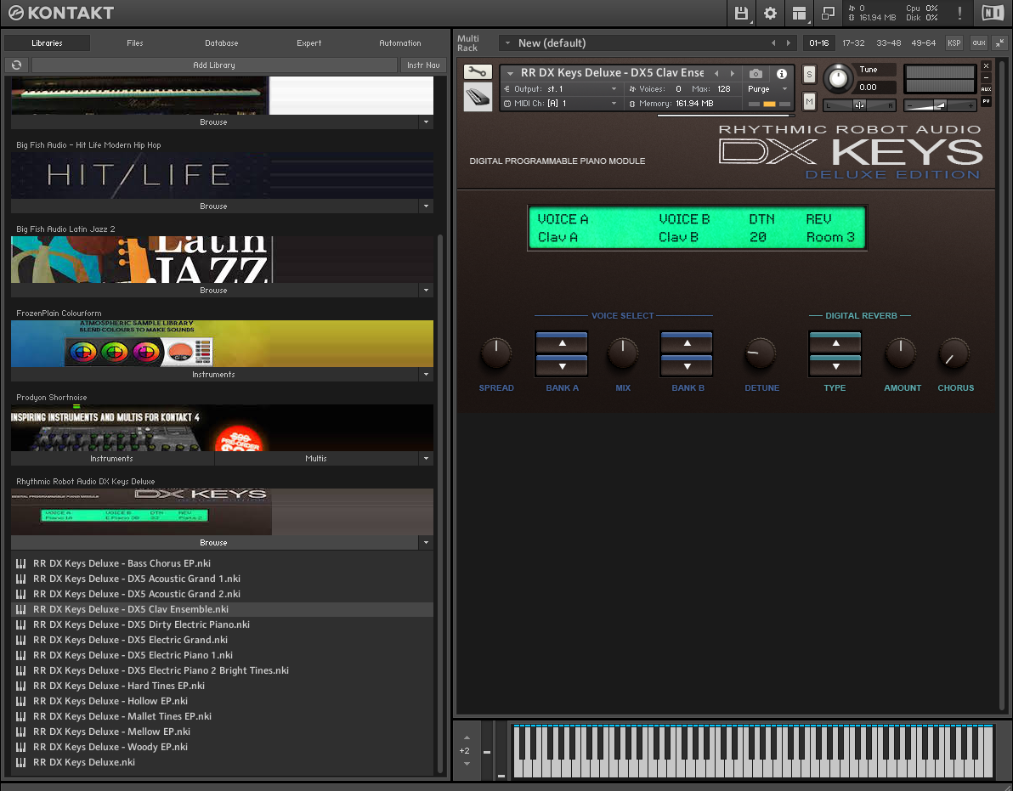Click reverb Type up arrow button

pyautogui.click(x=835, y=343)
